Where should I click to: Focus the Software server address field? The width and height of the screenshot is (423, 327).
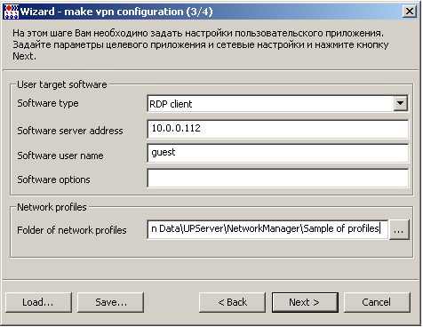(277, 129)
